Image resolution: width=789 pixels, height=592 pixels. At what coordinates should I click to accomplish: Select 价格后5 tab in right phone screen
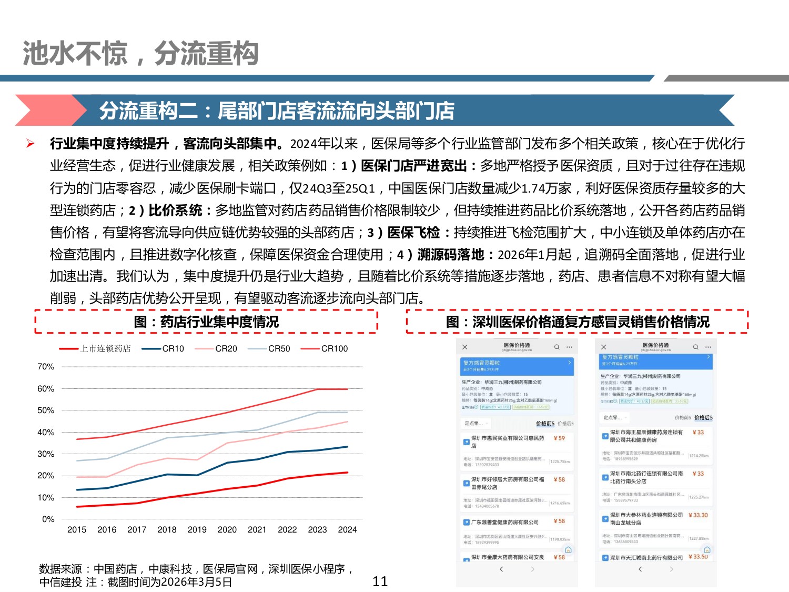pos(703,418)
